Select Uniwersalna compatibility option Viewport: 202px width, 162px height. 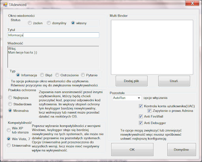[9, 145]
